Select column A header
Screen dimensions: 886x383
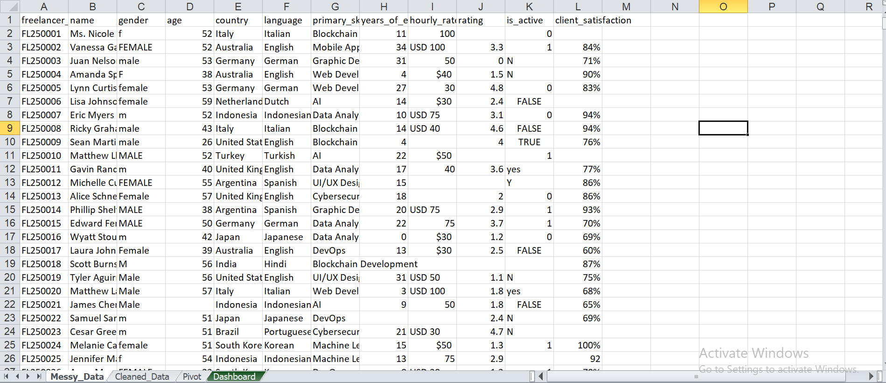coord(44,7)
